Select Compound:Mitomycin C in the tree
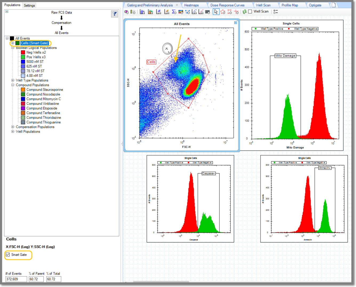The image size is (356, 287). coord(44,99)
